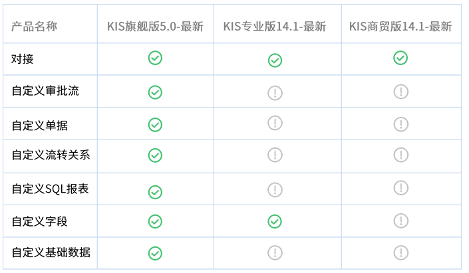The width and height of the screenshot is (469, 273).
Task: Click the 自定义流转关系 row label
Action: pos(51,155)
